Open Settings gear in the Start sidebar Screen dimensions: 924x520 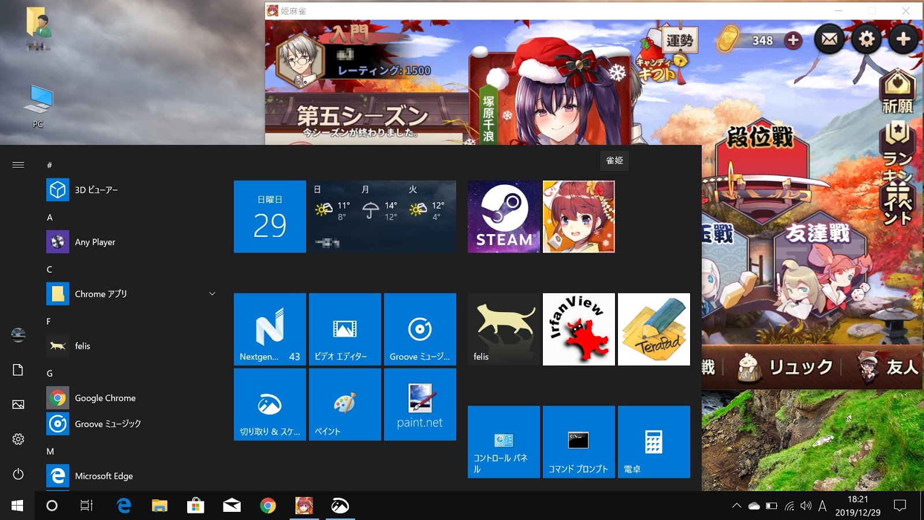pyautogui.click(x=18, y=439)
